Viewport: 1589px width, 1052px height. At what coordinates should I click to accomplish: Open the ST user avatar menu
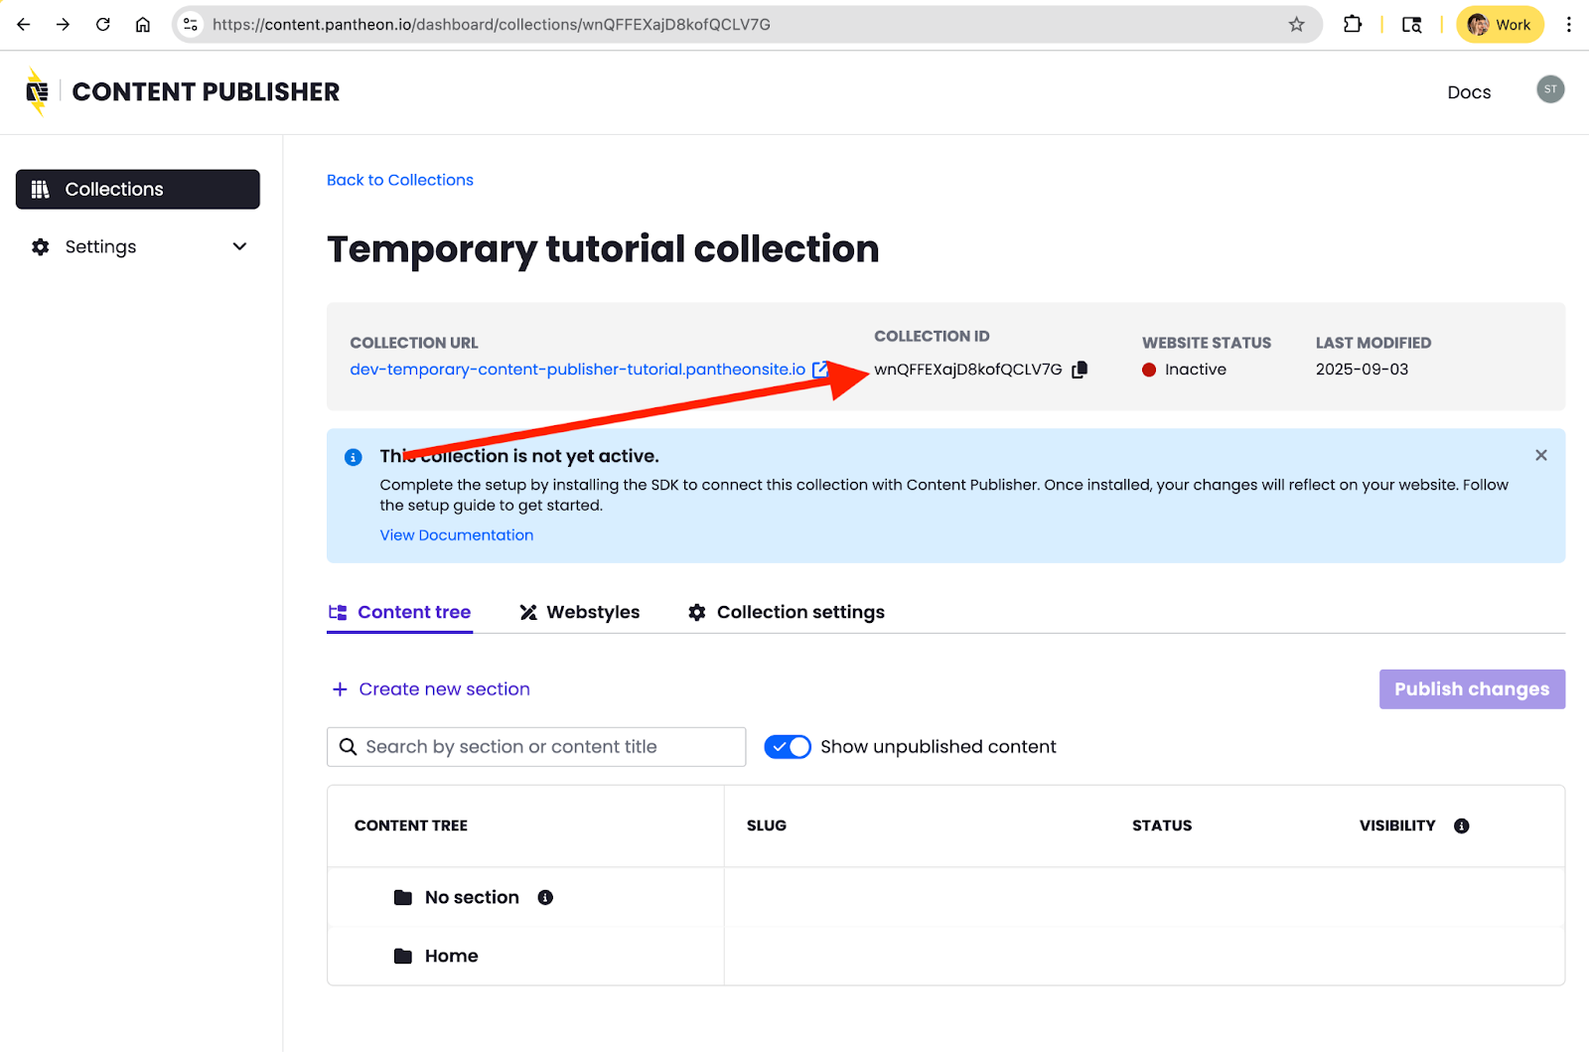(x=1549, y=89)
